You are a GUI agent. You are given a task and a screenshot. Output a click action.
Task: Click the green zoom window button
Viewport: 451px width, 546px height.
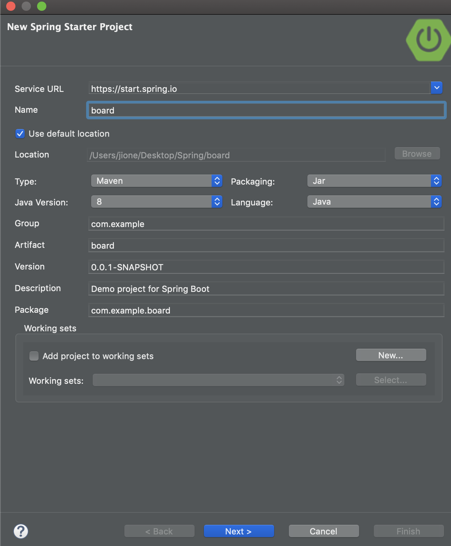pos(42,6)
